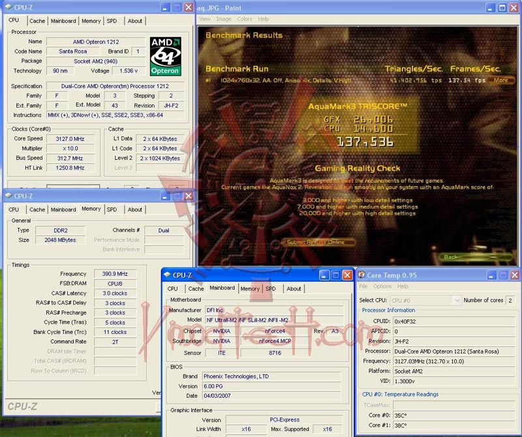Click memory Frequency value 390.9 MHz

point(115,274)
